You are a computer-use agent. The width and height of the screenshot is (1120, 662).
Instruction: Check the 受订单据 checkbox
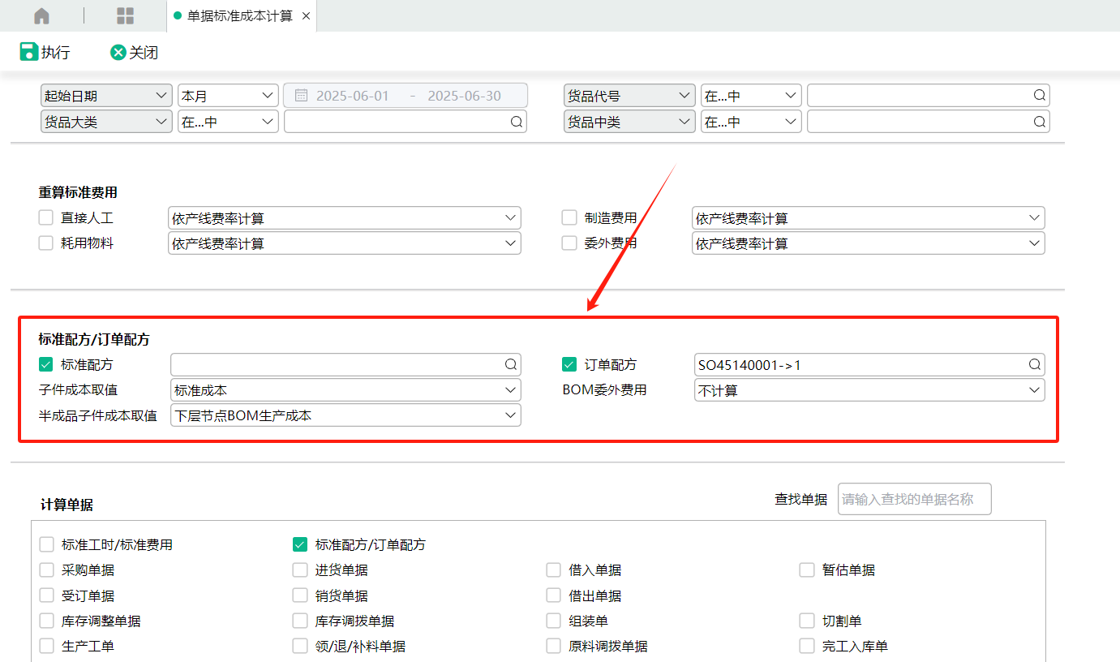[x=46, y=595]
